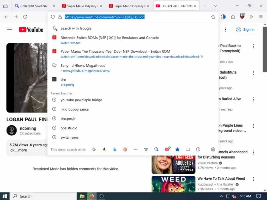Reload the current page
The height and width of the screenshot is (200, 267).
click(25, 17)
